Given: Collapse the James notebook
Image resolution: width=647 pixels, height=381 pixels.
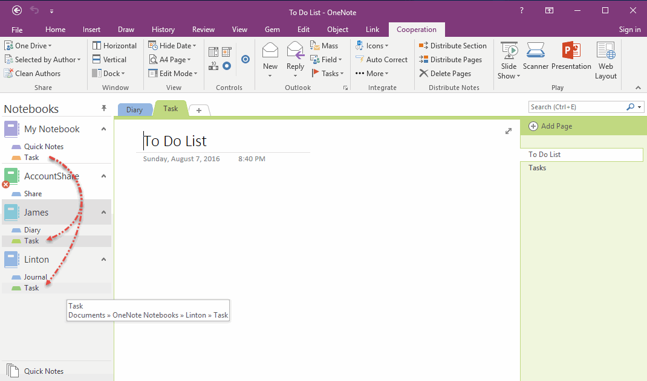Looking at the screenshot, I should pos(103,212).
